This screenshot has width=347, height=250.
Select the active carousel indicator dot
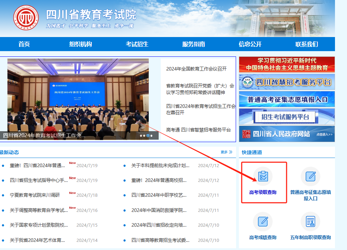(148, 135)
